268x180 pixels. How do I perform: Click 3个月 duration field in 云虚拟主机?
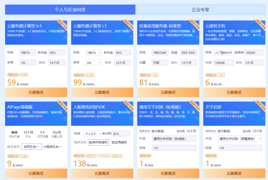(254, 63)
